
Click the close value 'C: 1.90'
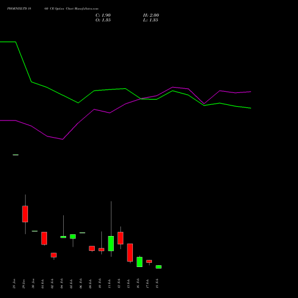coord(103,15)
